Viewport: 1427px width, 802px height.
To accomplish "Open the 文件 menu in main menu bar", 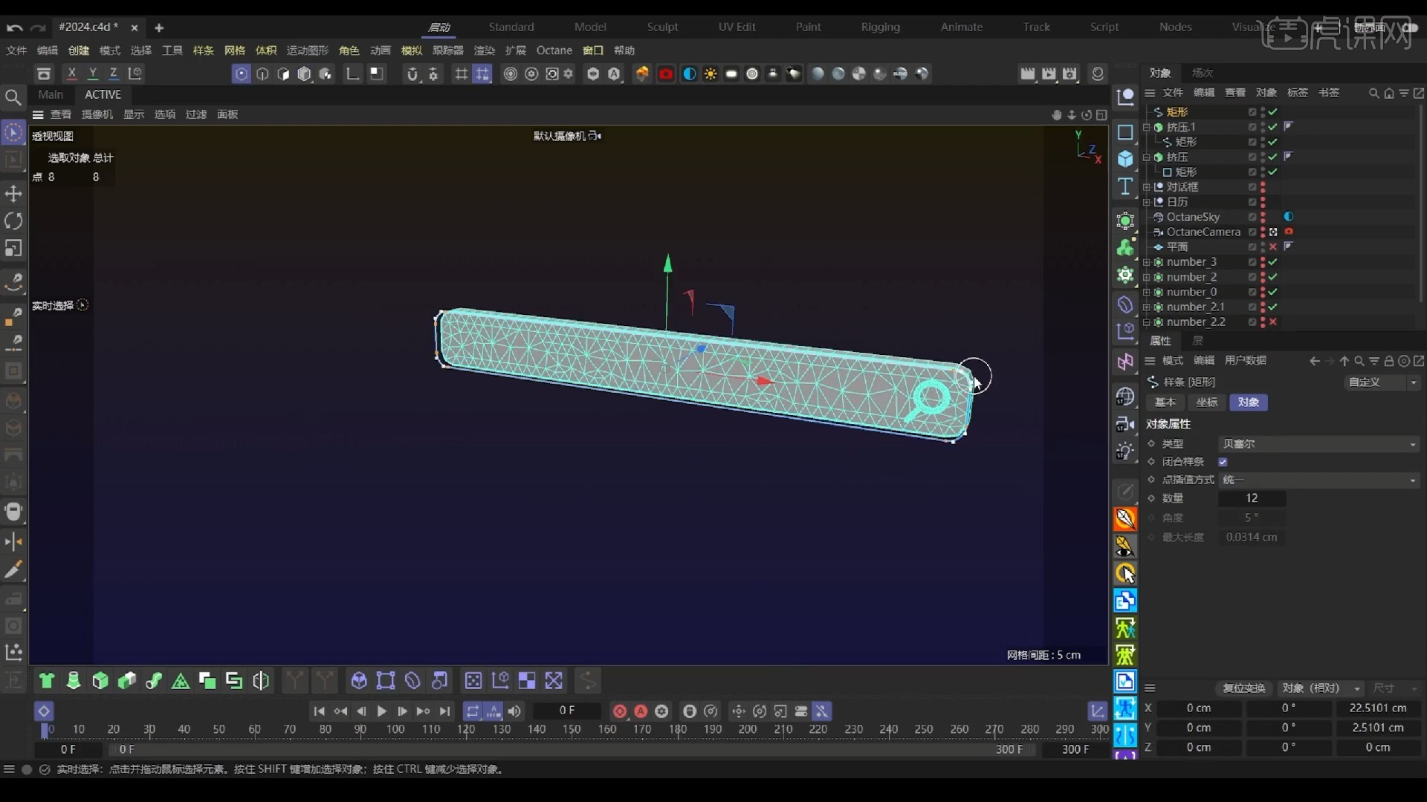I will [16, 50].
